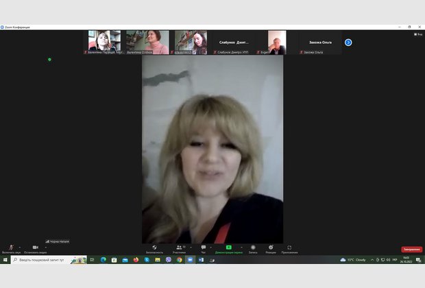Screen dimensions: 425x288
Task: Open Windows notification center icon
Action: pos(418,260)
